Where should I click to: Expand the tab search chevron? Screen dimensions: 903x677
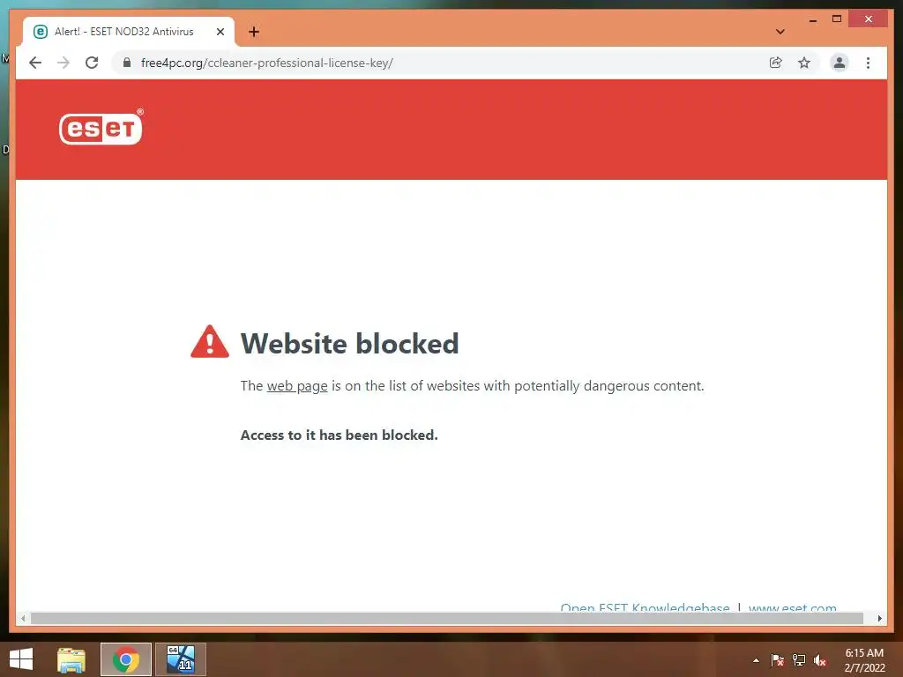tap(780, 32)
